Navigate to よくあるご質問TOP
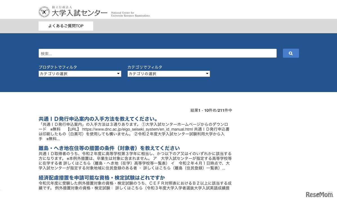Screen dimensions: 337x201 [65, 26]
